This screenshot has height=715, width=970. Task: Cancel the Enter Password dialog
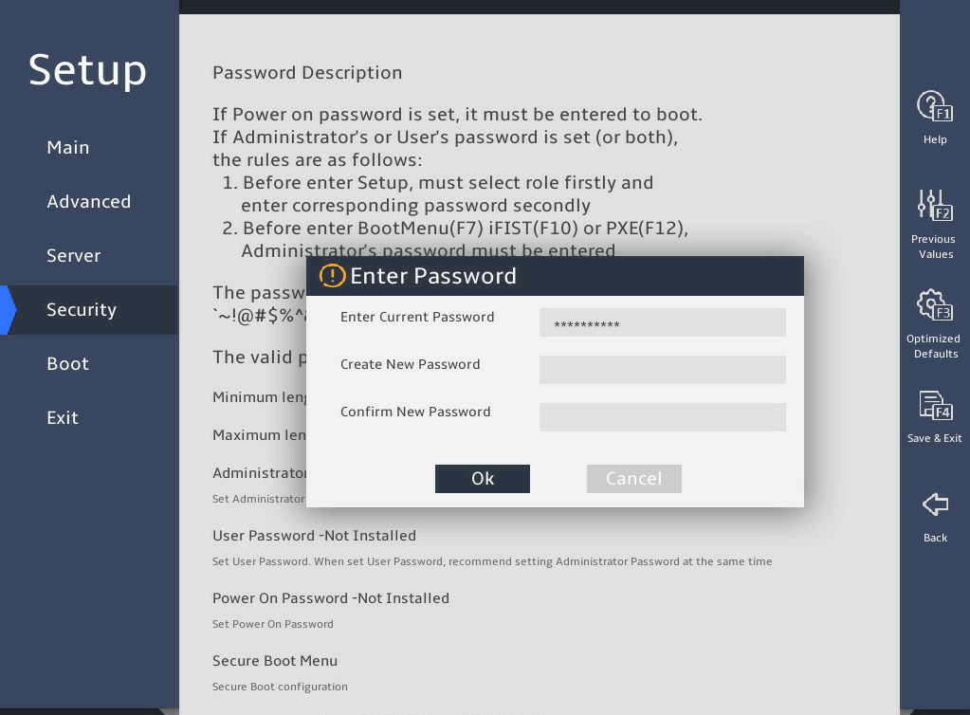(634, 479)
